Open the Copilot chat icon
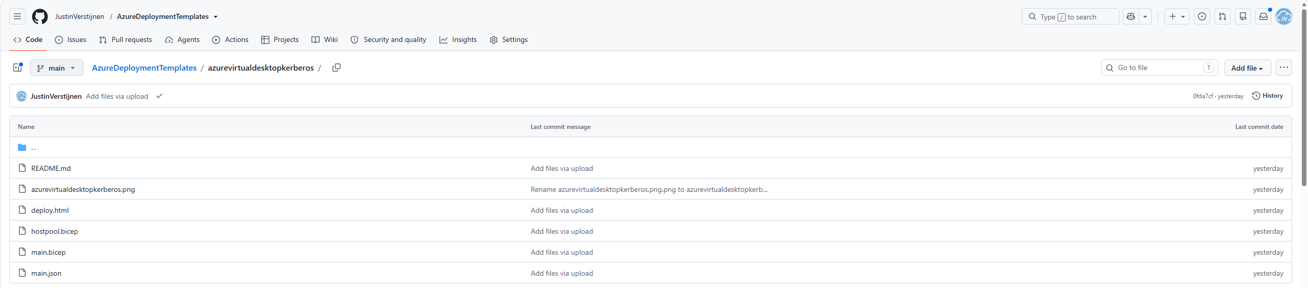 click(1131, 16)
